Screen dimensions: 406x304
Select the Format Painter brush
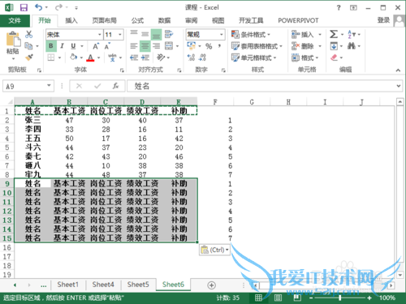pos(28,58)
